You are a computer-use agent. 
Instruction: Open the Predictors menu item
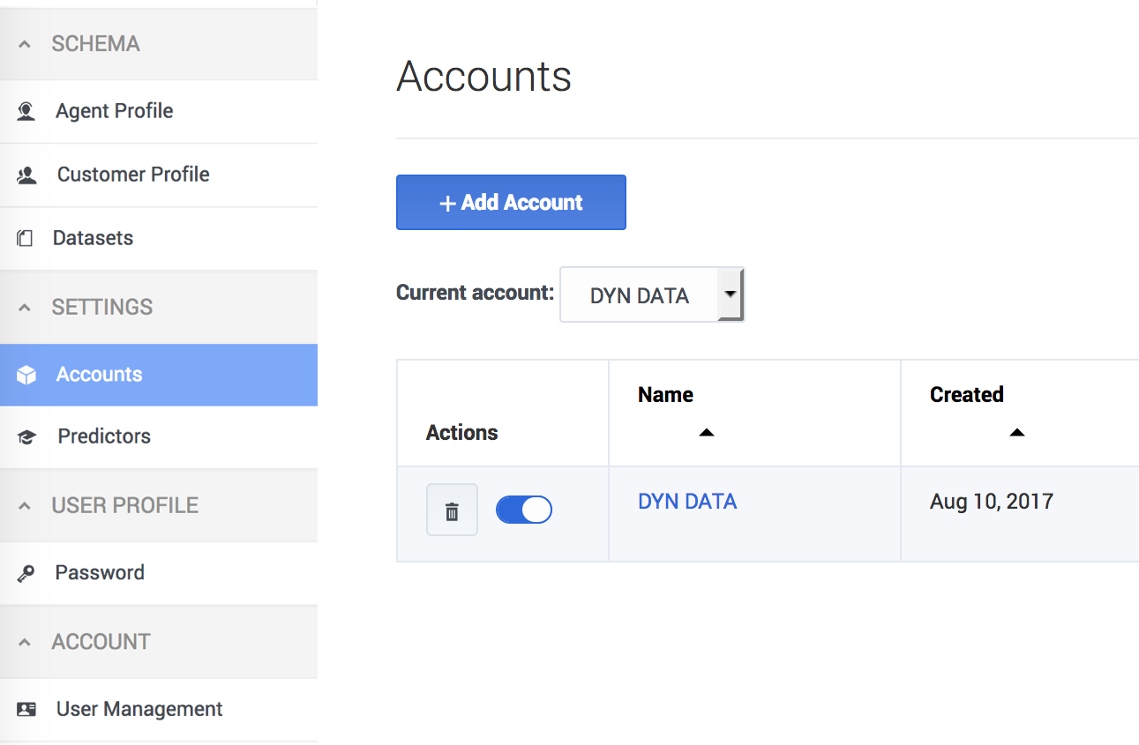[159, 436]
